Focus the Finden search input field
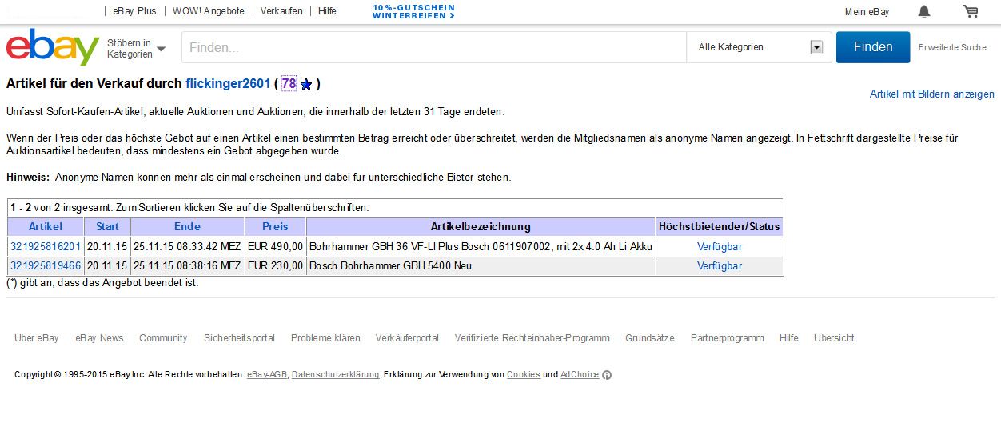 tap(434, 47)
